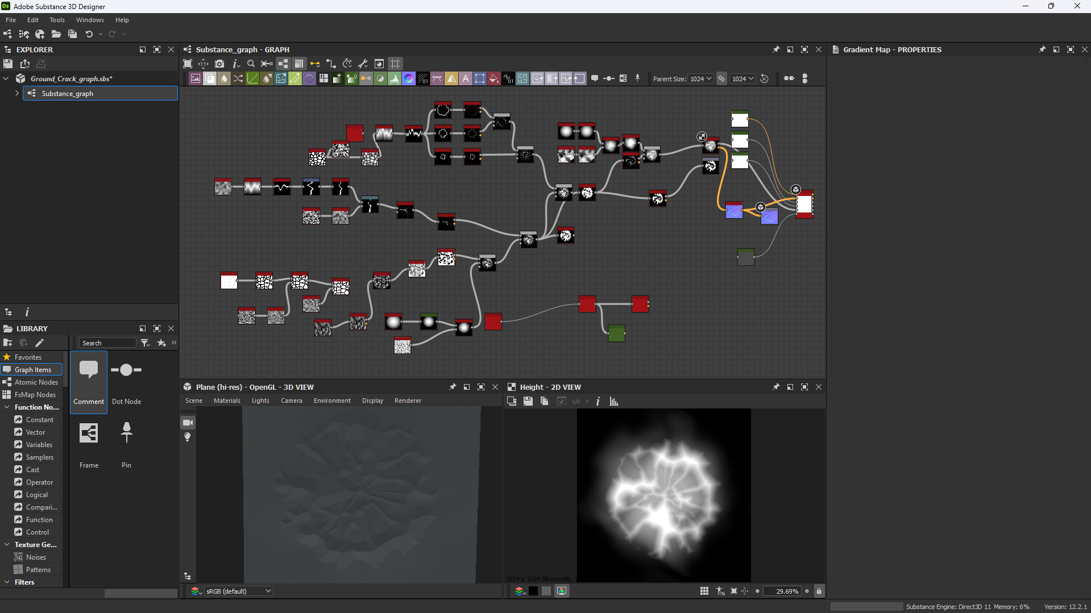Toggle tiling grid display in 2D view
This screenshot has height=613, width=1091.
coord(704,591)
